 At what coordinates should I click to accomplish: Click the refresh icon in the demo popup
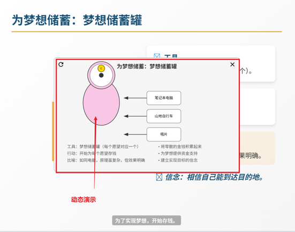coord(61,64)
